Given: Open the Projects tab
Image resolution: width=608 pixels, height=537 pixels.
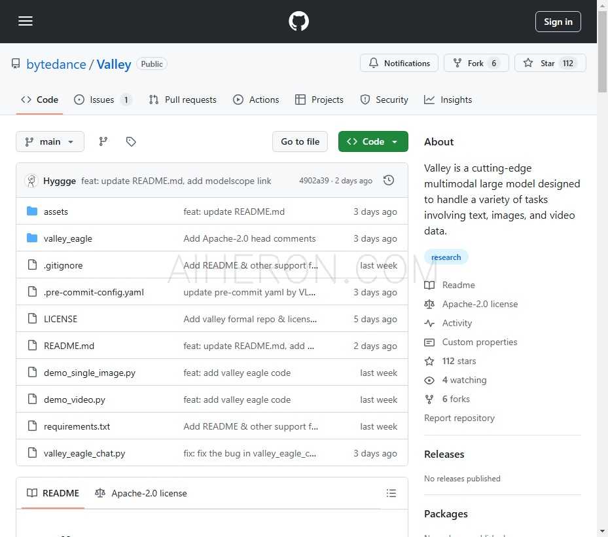Looking at the screenshot, I should pos(319,100).
